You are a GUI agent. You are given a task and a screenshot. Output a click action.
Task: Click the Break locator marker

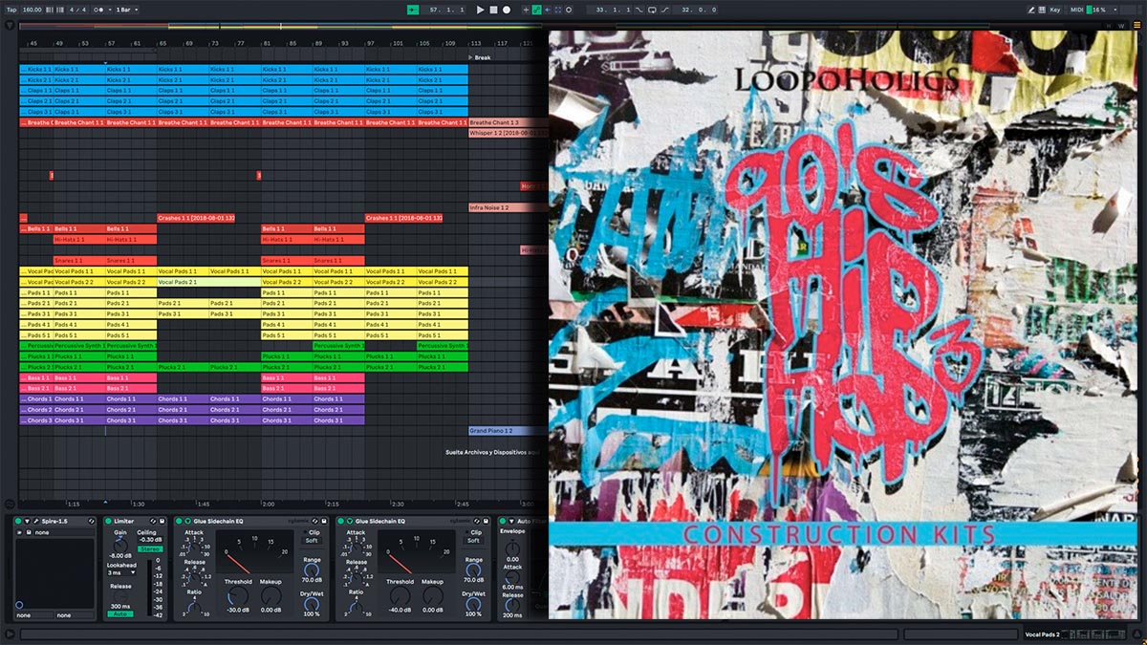[478, 57]
